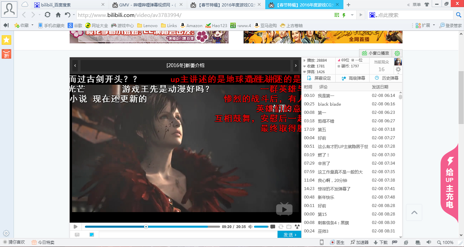Viewport: 464px width, 247px height.
Task: Click the anime avatar thumbnail in the stats panel
Action: pos(398,62)
